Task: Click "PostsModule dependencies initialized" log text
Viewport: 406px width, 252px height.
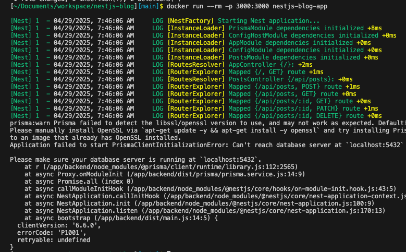Action: click(x=294, y=57)
